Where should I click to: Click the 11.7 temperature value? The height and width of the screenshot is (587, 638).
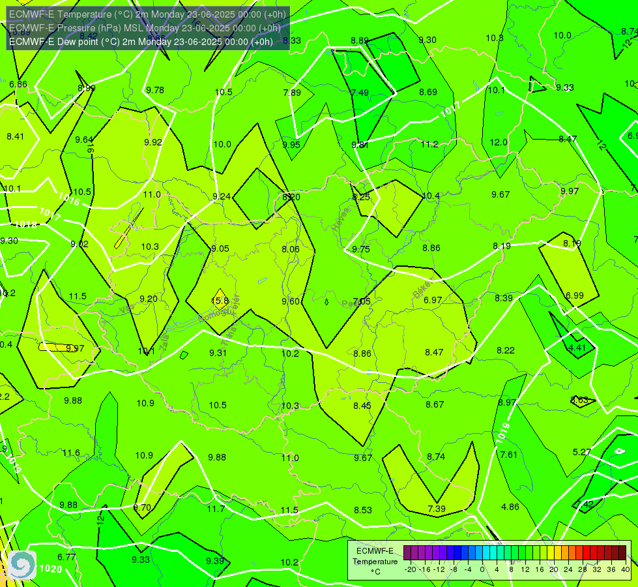[216, 509]
